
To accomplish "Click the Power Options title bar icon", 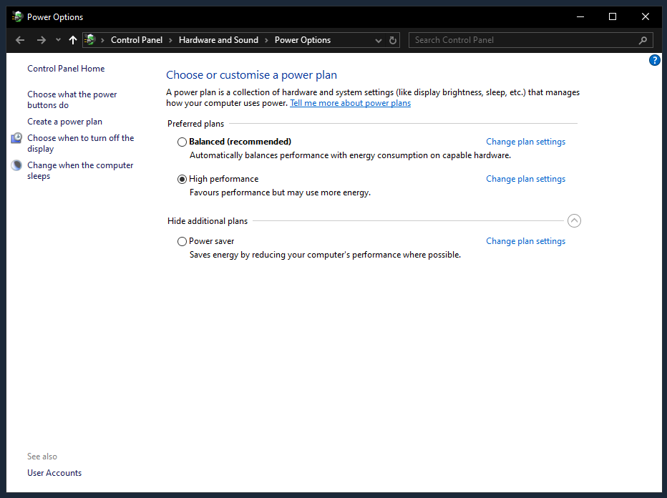I will point(17,17).
